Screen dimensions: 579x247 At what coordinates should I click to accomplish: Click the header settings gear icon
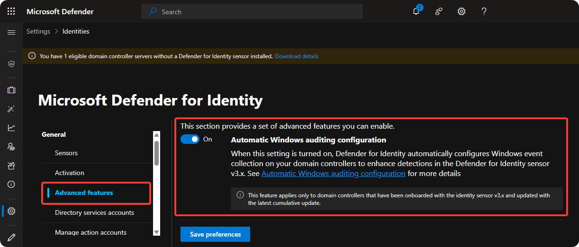pos(461,11)
